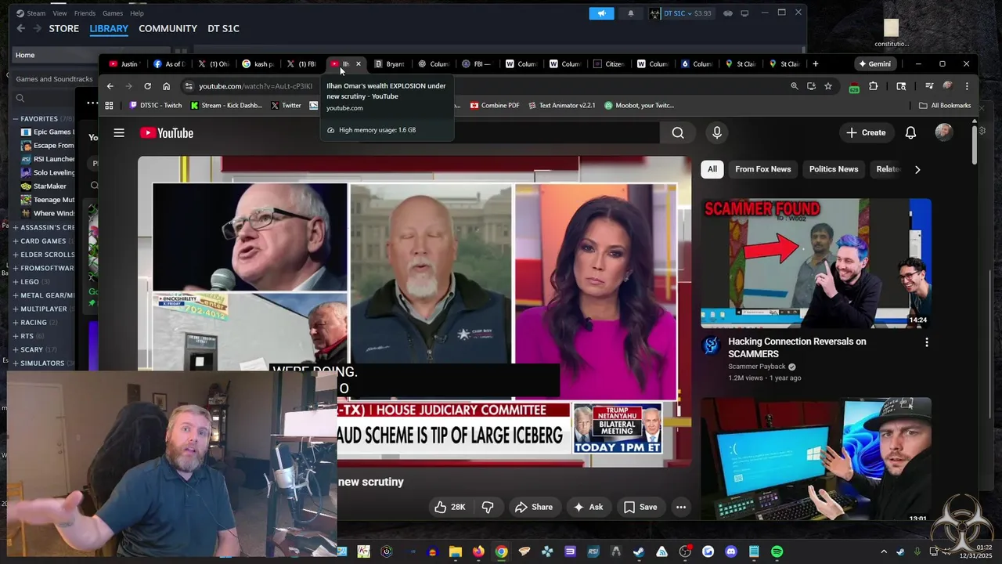This screenshot has width=1002, height=564.
Task: Show hidden system tray icons
Action: coord(884,551)
